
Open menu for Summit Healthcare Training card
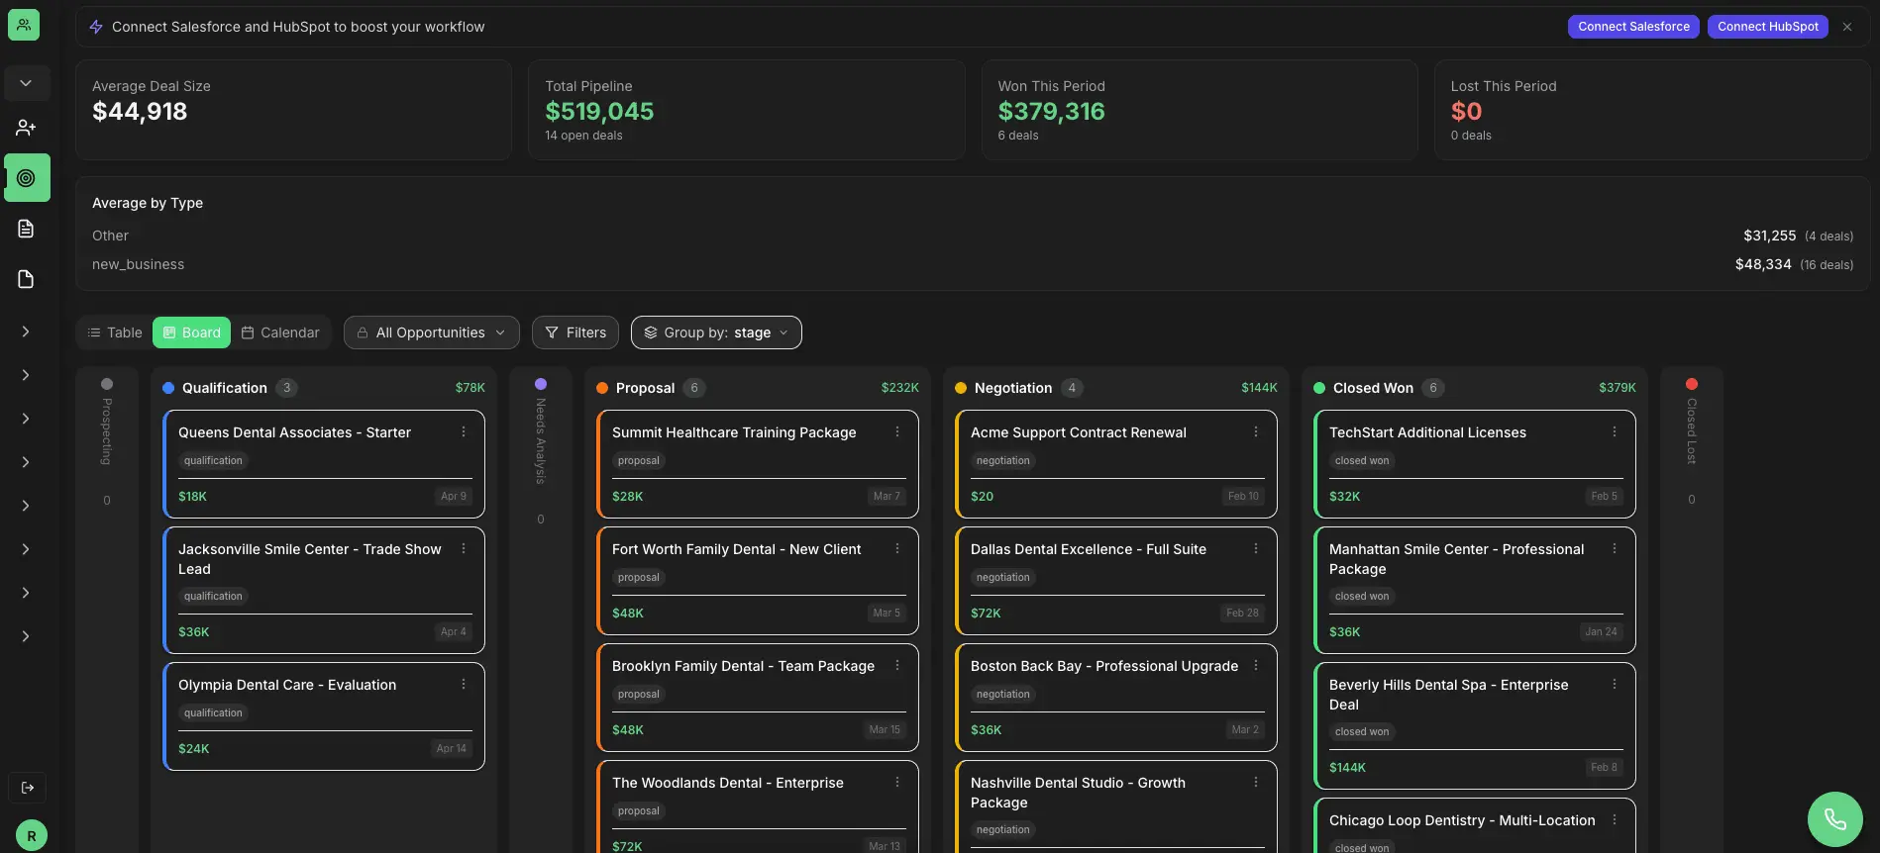pyautogui.click(x=897, y=431)
